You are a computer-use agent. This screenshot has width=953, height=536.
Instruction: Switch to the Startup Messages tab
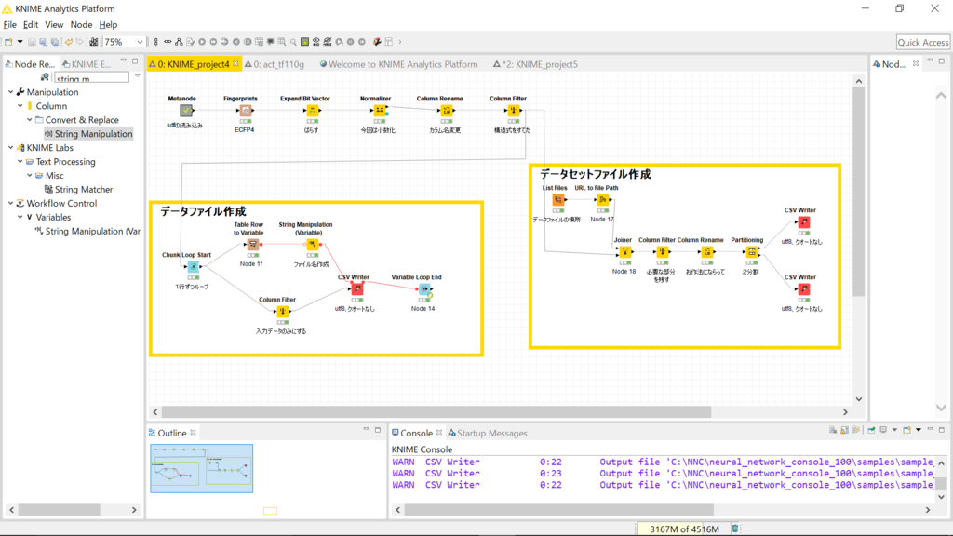[x=488, y=433]
